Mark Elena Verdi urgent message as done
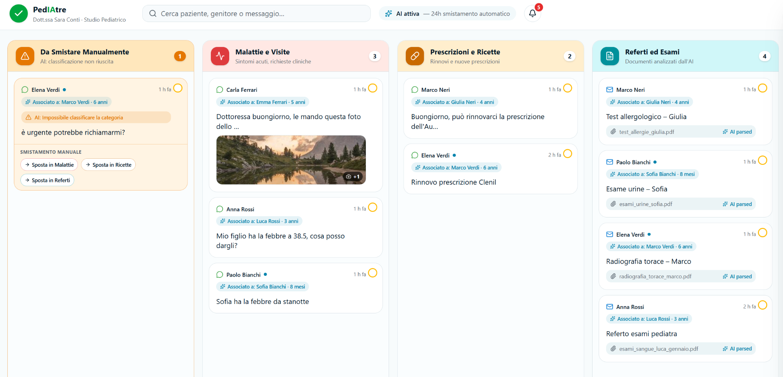This screenshot has height=377, width=783. pos(178,88)
